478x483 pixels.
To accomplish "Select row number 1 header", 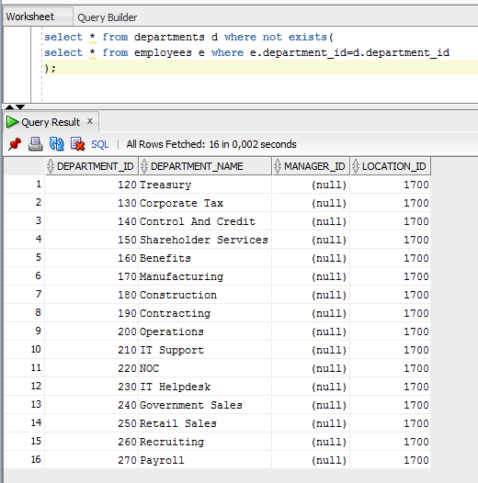I will click(x=25, y=185).
